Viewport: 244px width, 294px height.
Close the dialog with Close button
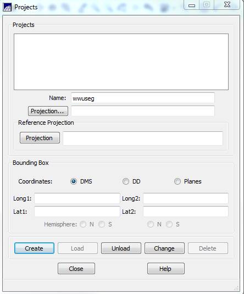click(76, 269)
